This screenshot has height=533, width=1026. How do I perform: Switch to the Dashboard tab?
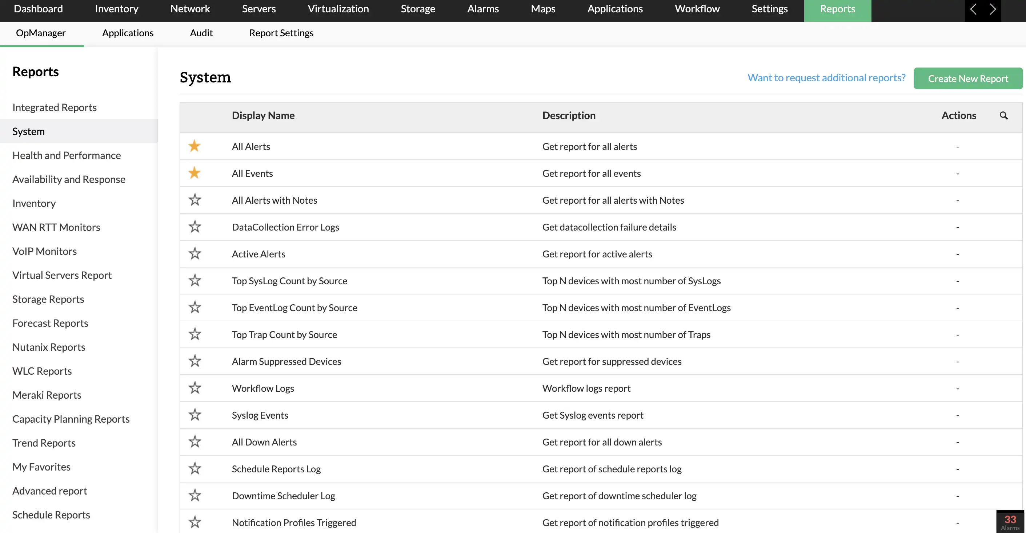[38, 9]
